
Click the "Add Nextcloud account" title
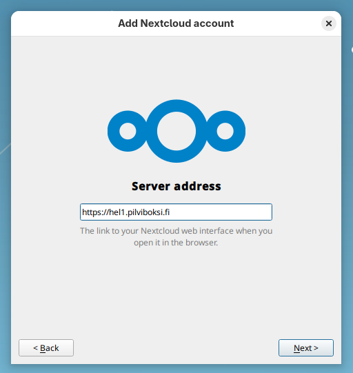[176, 23]
